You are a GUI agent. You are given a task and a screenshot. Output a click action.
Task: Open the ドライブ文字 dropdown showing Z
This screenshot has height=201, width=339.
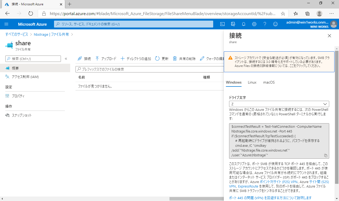[x=279, y=104]
